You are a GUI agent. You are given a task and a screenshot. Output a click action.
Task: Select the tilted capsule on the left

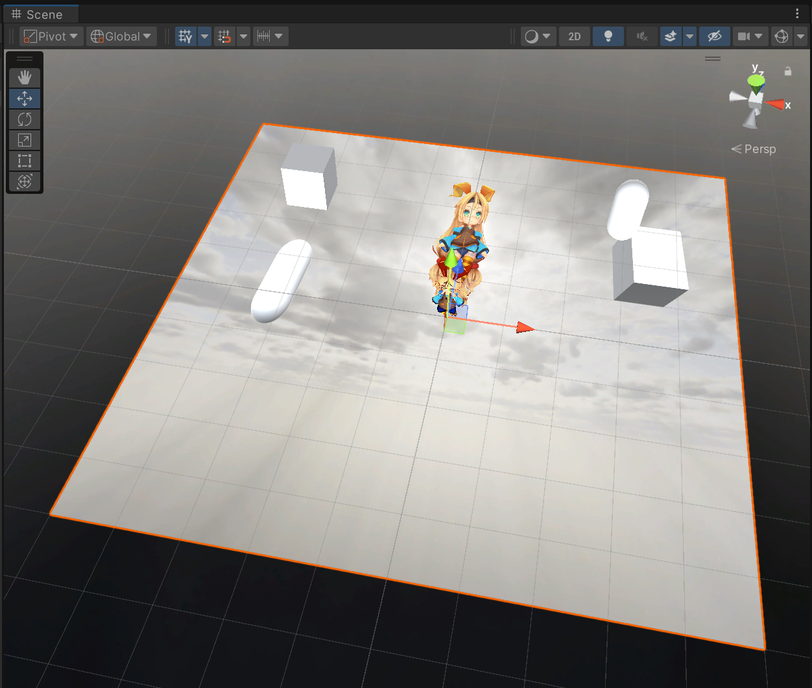(280, 281)
